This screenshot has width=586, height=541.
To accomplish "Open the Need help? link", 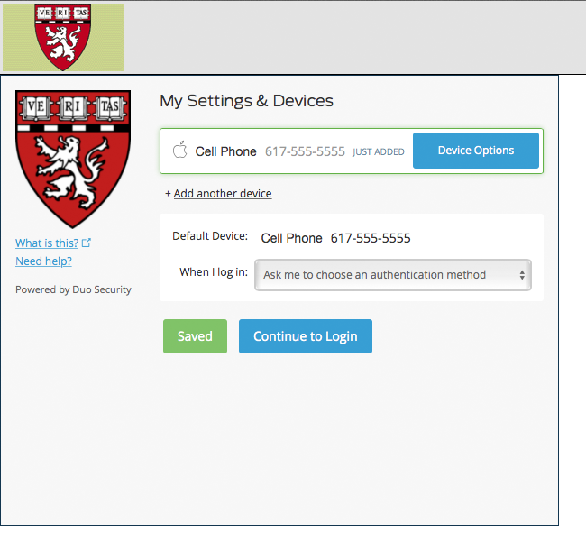I will coord(43,261).
